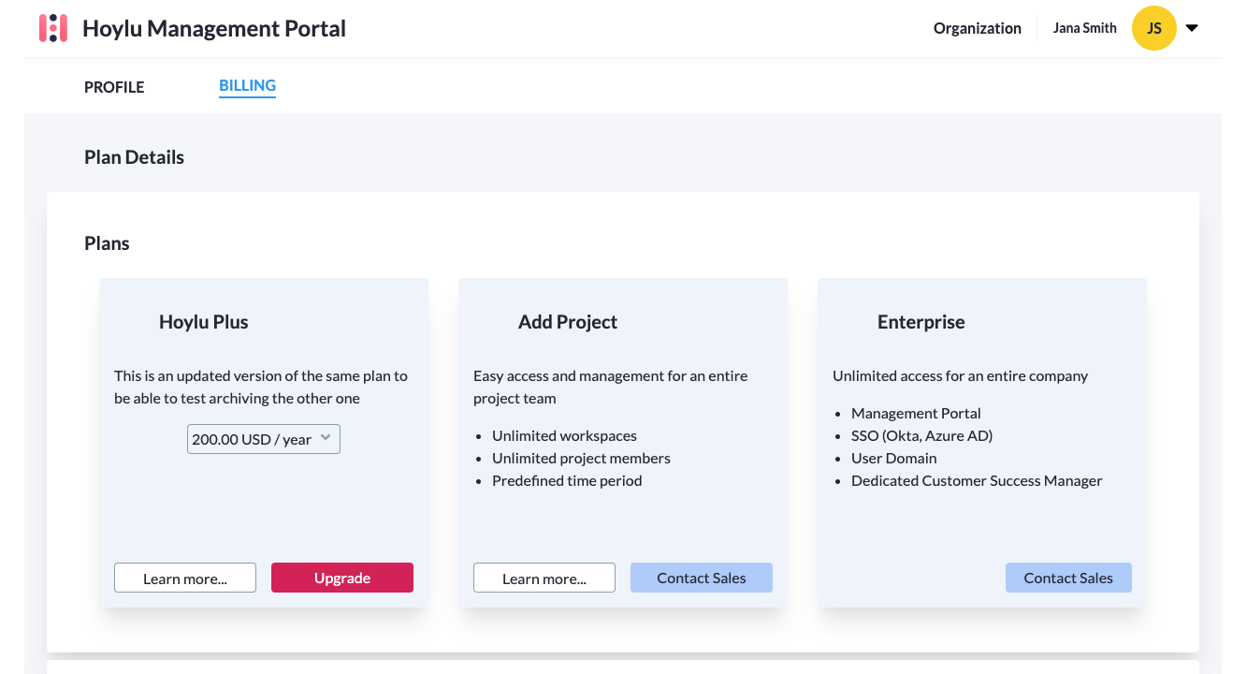The width and height of the screenshot is (1247, 674).
Task: Click the Jana Smith user name
Action: [x=1085, y=28]
